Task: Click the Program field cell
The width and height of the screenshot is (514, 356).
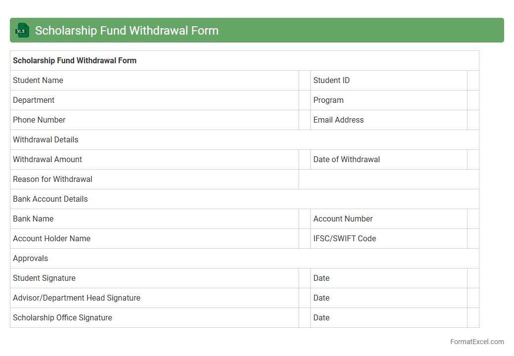Action: coord(388,100)
